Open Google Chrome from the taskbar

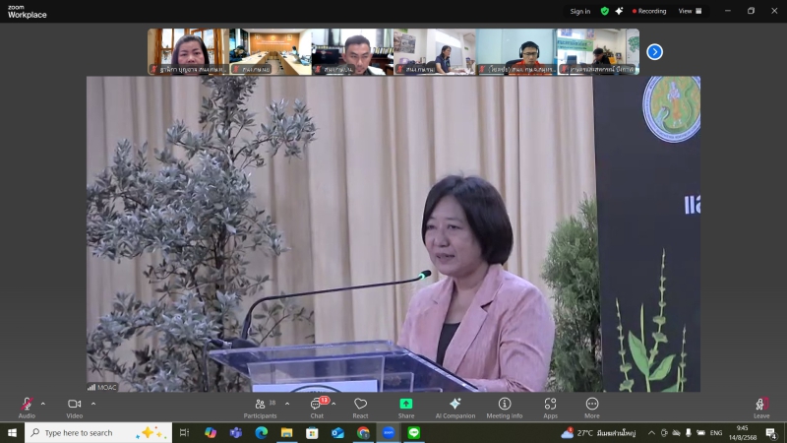[363, 432]
